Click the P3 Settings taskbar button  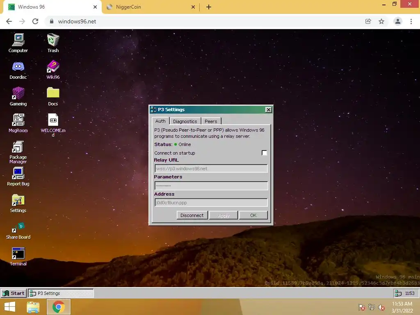click(x=61, y=293)
